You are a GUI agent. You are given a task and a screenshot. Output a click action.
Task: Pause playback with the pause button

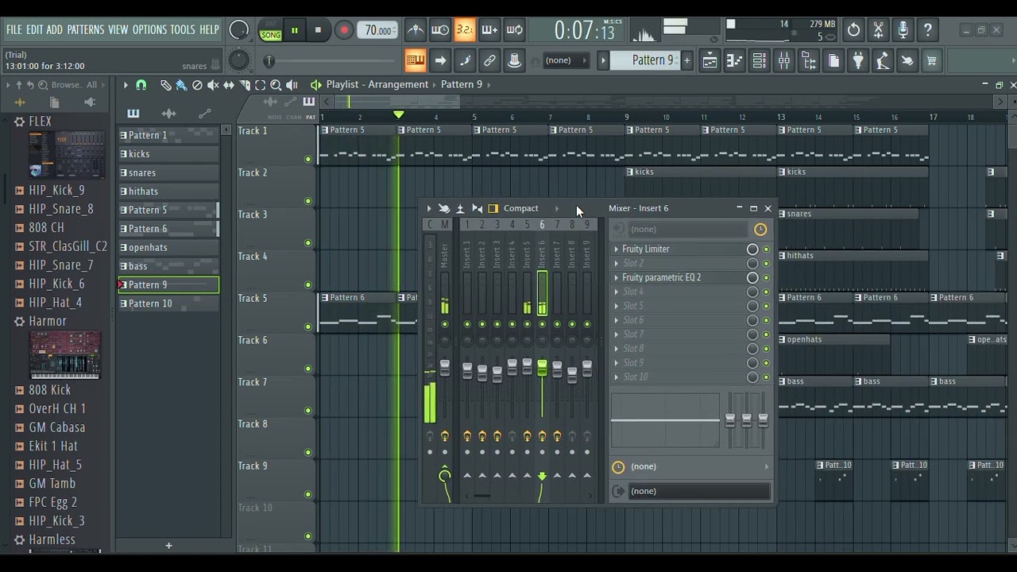[x=294, y=31]
